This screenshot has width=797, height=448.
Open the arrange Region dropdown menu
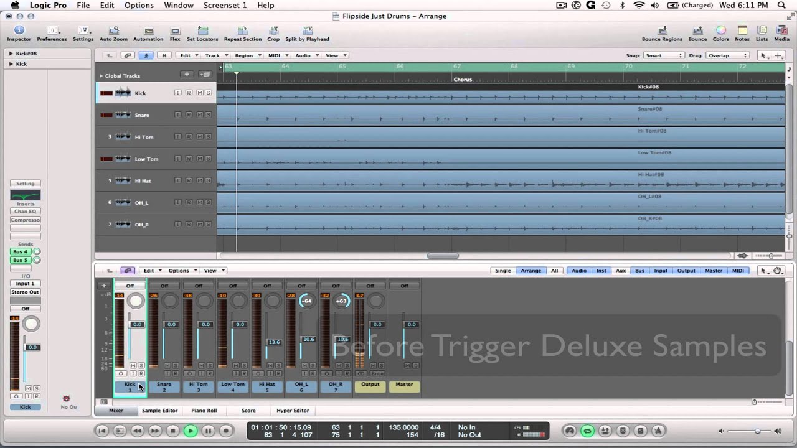click(x=247, y=55)
